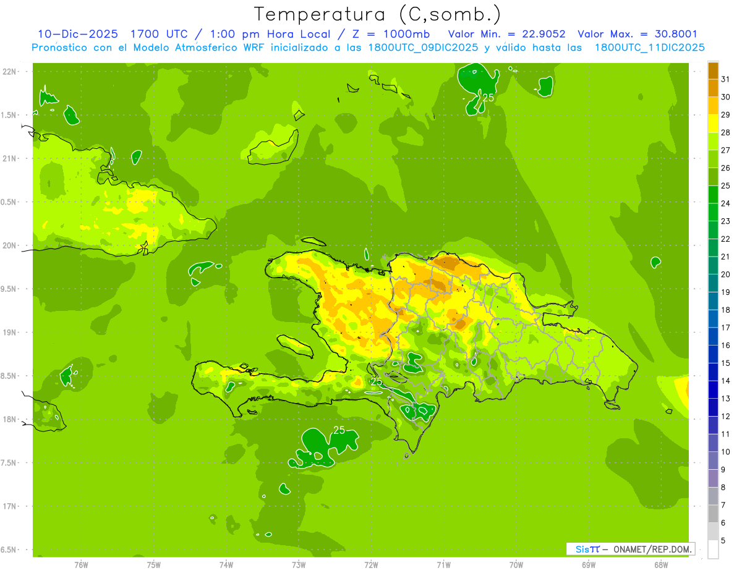The height and width of the screenshot is (573, 742).
Task: Click the legend value "31"
Action: [725, 79]
